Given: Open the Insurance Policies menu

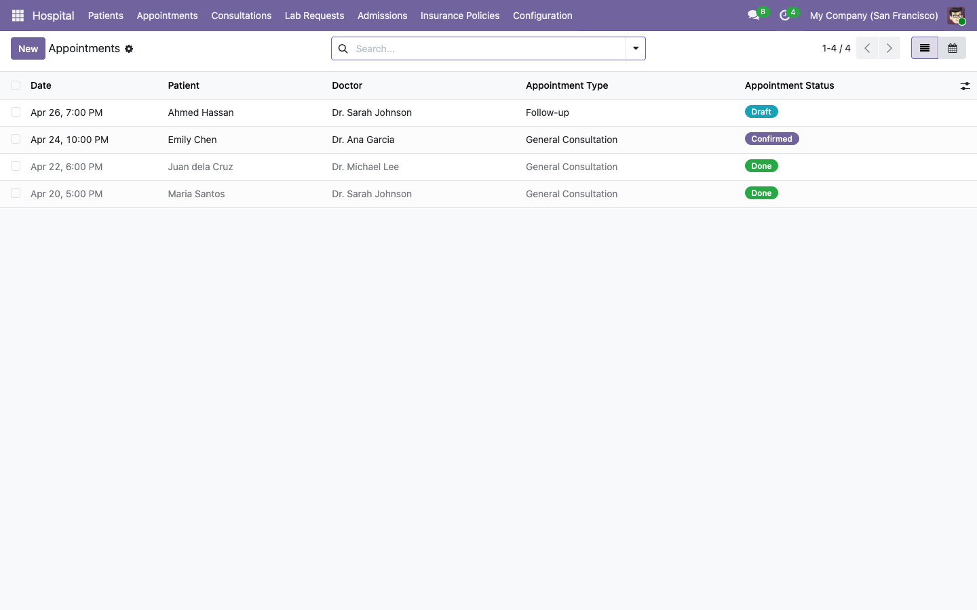Looking at the screenshot, I should tap(460, 16).
